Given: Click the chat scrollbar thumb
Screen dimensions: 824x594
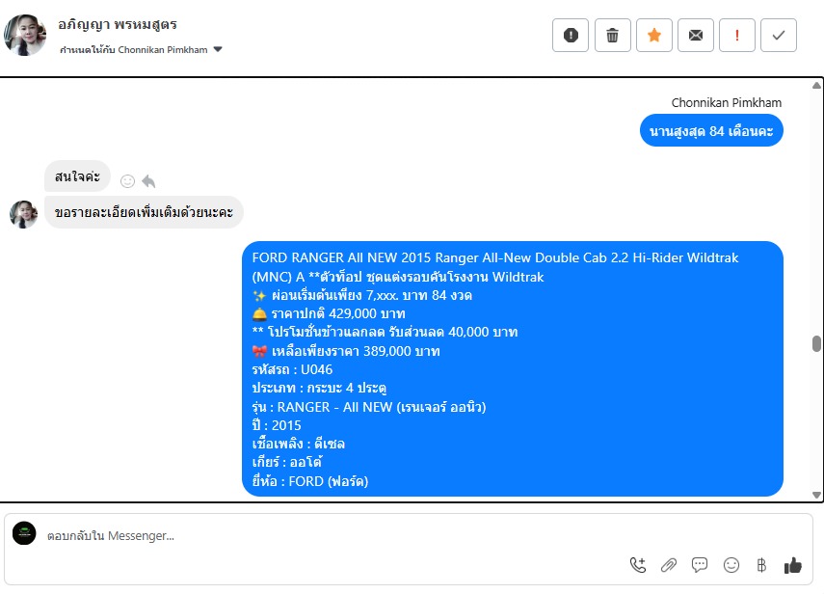Looking at the screenshot, I should tap(816, 343).
